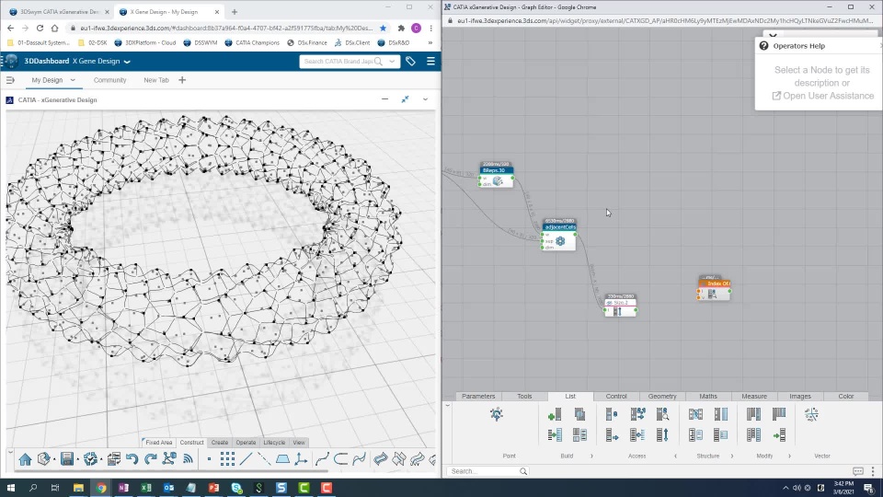This screenshot has height=497, width=883.
Task: Click the list search magnifier operator in Access
Action: point(662,415)
